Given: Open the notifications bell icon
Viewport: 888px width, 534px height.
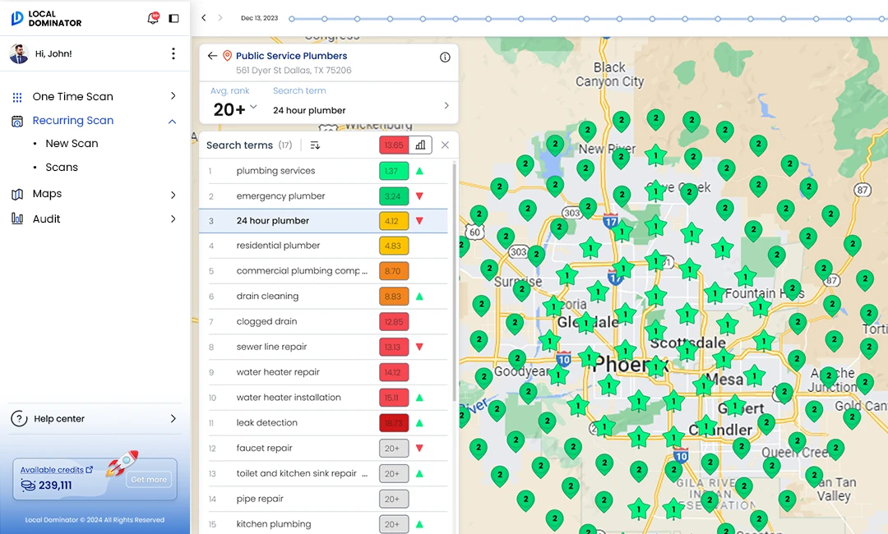Looking at the screenshot, I should tap(153, 18).
